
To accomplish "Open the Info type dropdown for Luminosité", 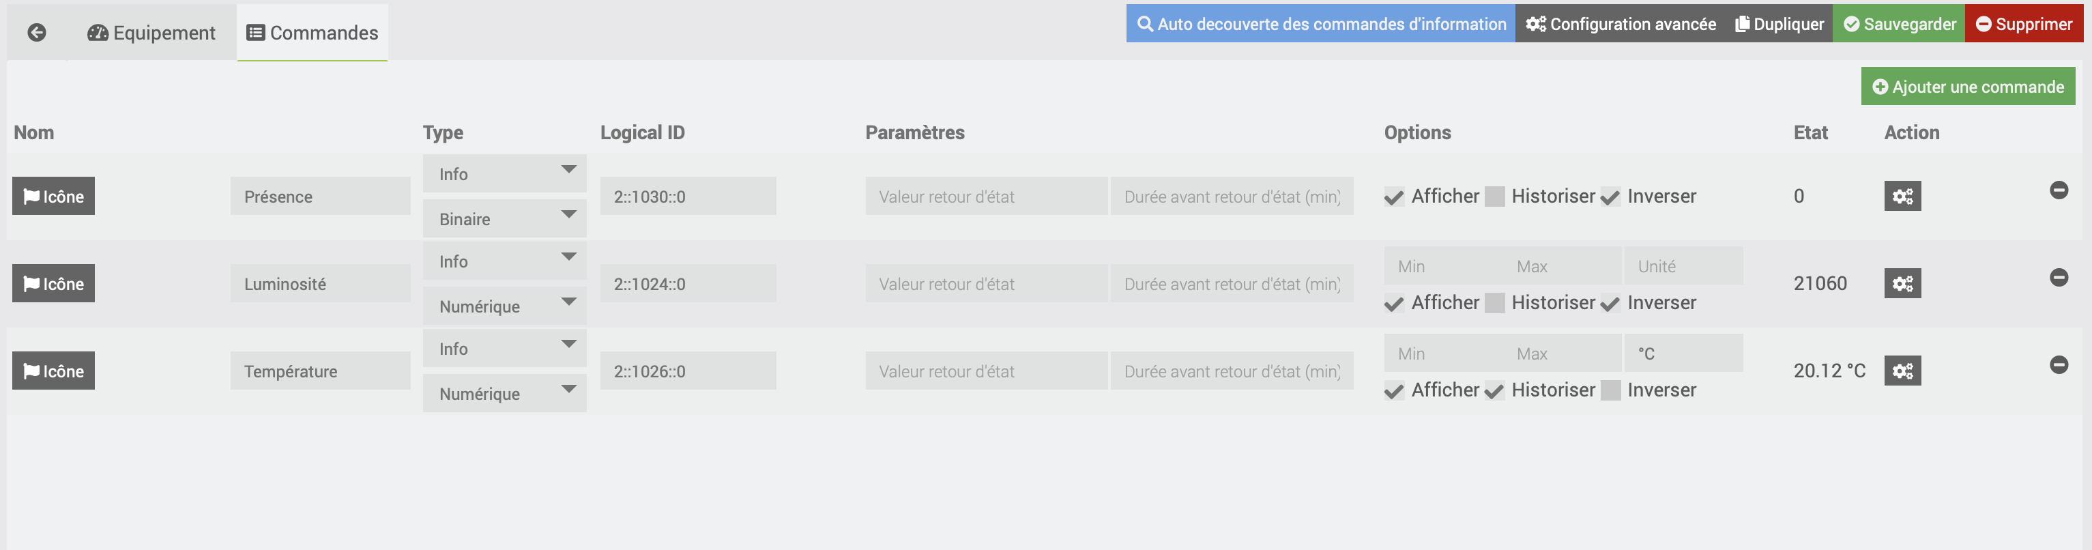I will 504,261.
